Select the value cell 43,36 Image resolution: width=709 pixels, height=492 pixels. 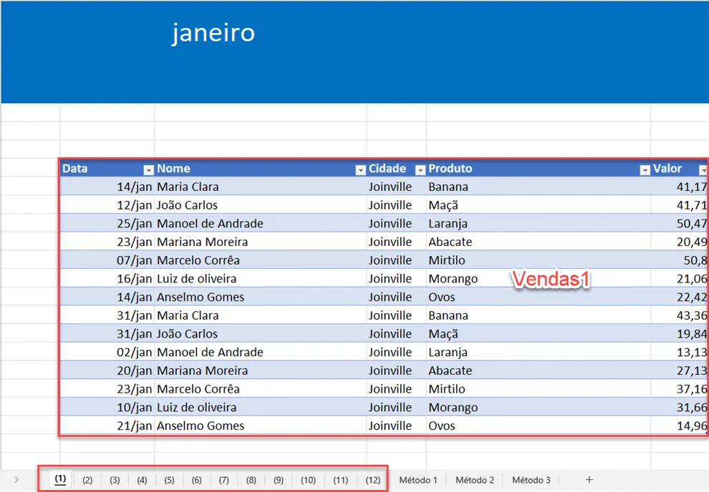(680, 315)
